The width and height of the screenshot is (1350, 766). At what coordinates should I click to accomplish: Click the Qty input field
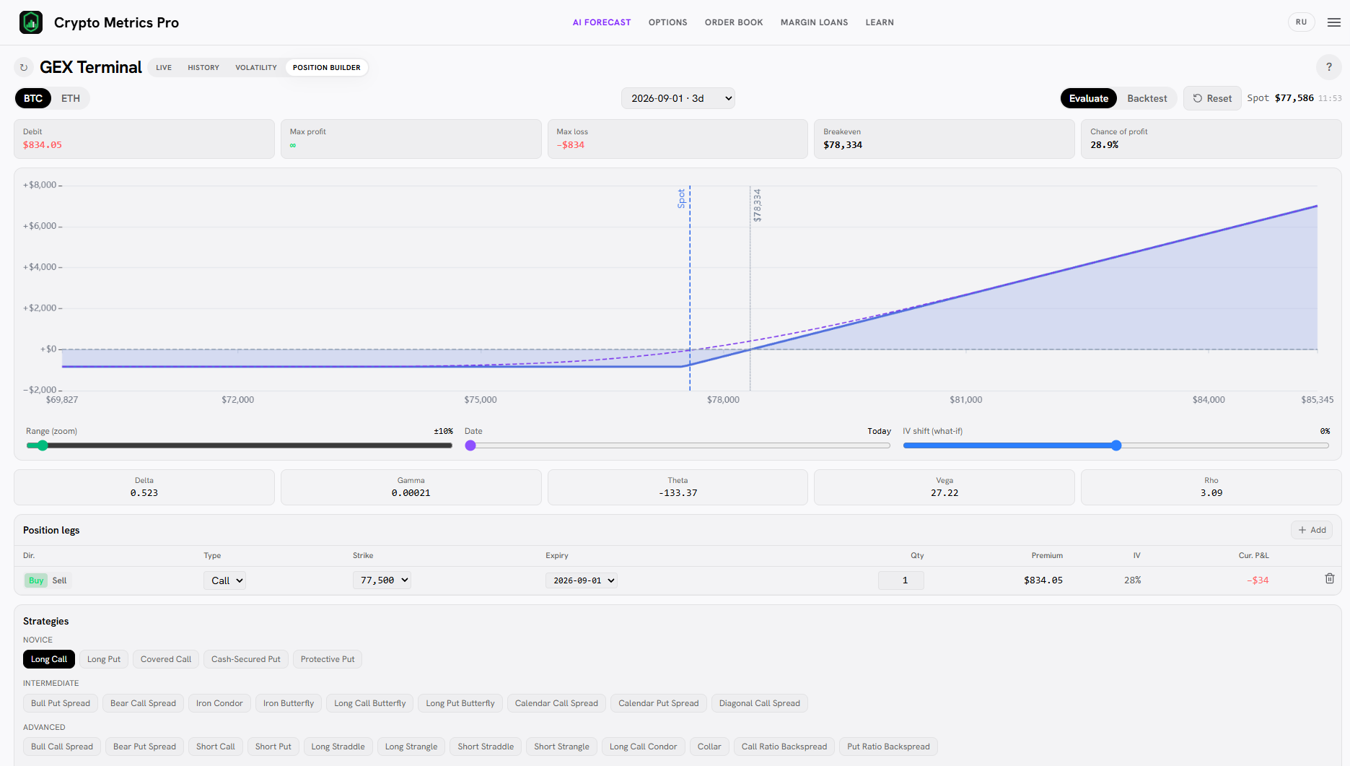[x=901, y=580]
